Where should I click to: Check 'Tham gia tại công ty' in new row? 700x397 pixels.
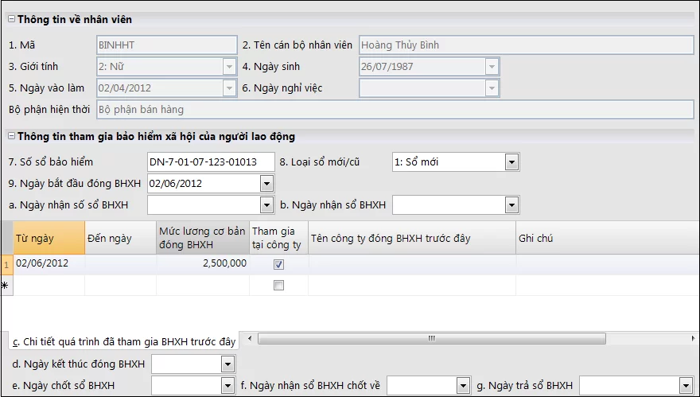pyautogui.click(x=278, y=286)
